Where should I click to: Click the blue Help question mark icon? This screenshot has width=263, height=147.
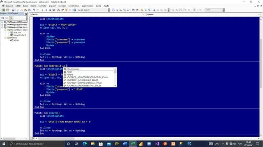point(75,10)
